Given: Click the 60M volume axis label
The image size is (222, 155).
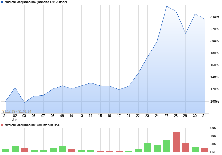Looking at the screenshot, I should (x=213, y=128).
